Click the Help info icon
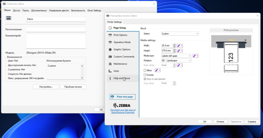The height and width of the screenshot is (138, 263). 110,78
